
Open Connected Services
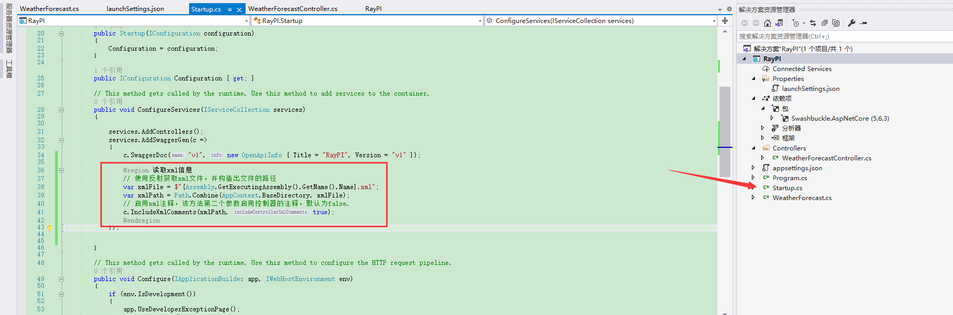coord(802,68)
